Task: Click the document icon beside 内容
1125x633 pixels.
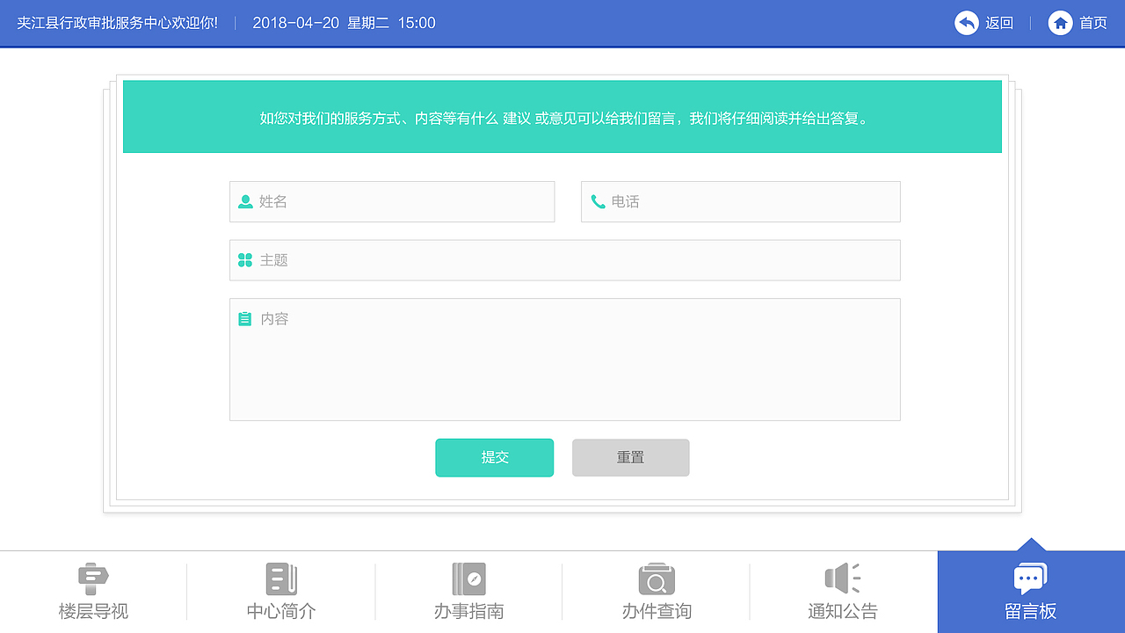Action: point(245,318)
